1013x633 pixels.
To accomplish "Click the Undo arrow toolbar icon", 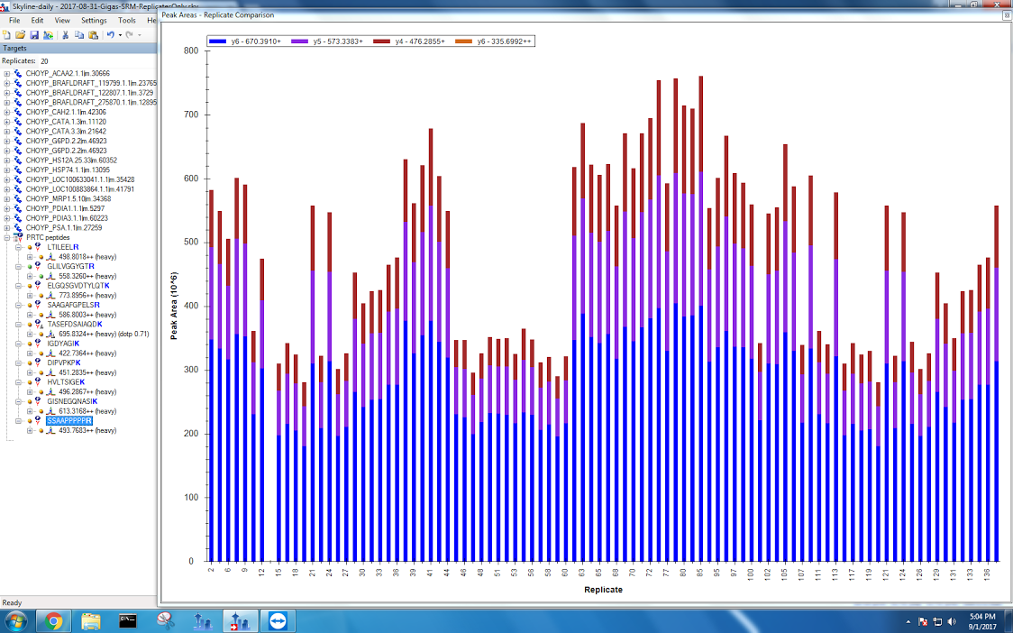I will tap(110, 34).
